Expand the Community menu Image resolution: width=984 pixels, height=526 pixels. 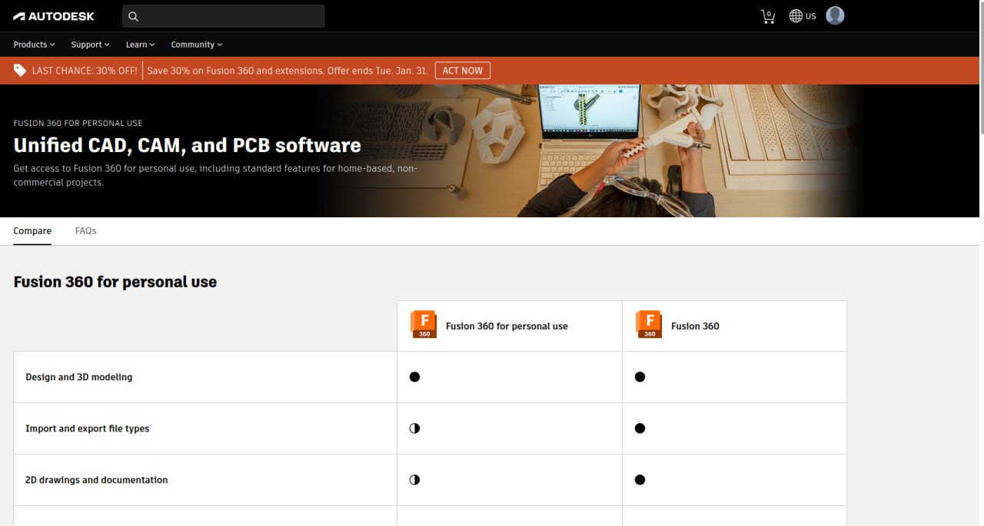pyautogui.click(x=197, y=45)
